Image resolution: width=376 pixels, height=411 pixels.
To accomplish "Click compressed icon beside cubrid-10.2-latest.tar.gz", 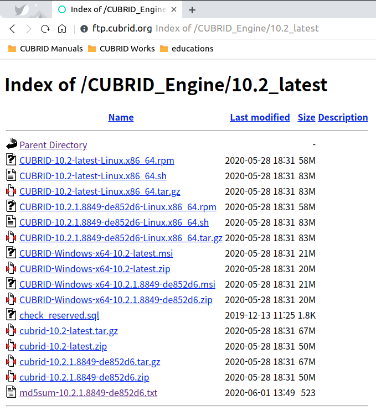I will pyautogui.click(x=11, y=329).
